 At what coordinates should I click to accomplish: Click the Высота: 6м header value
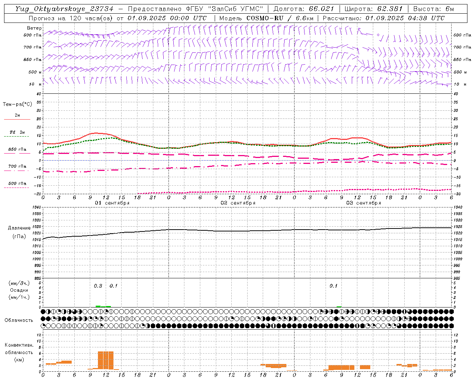[x=433, y=9]
